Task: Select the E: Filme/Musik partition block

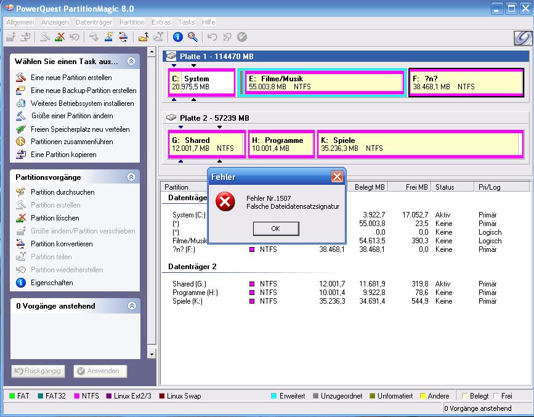Action: [323, 83]
